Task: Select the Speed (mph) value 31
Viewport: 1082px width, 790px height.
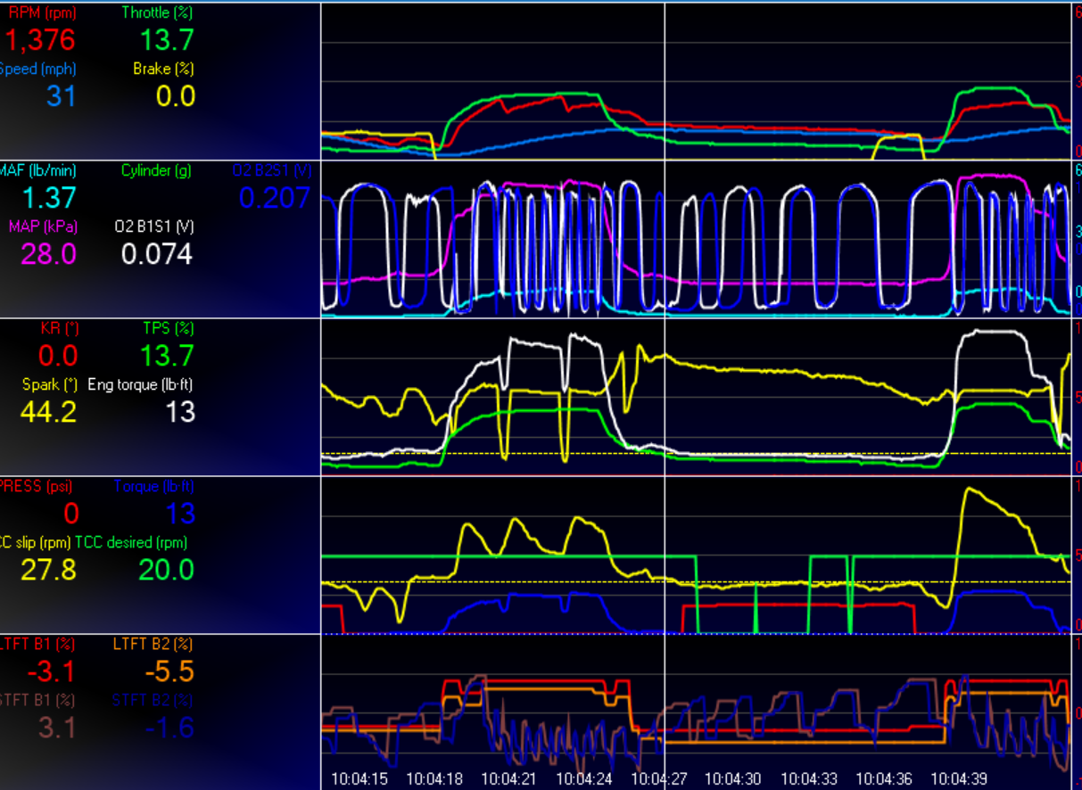Action: (61, 96)
